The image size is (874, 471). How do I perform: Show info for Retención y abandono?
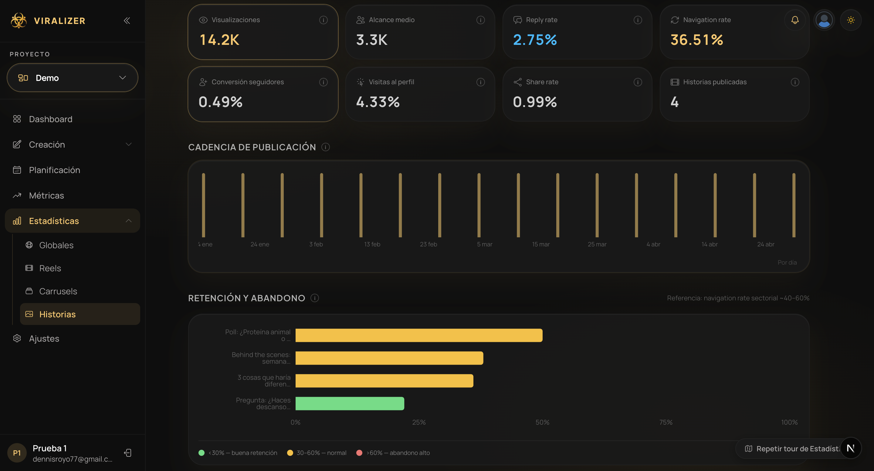pos(314,298)
